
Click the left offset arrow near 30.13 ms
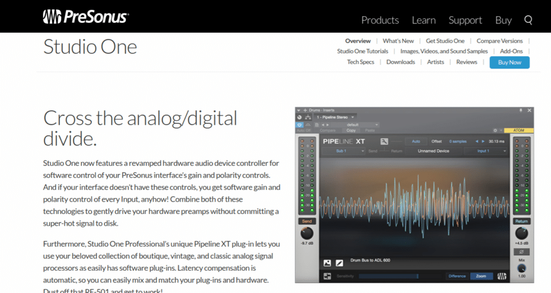(x=477, y=141)
